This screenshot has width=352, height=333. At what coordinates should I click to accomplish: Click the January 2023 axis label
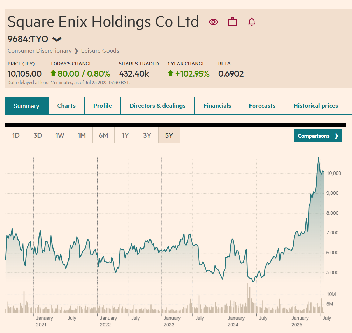pyautogui.click(x=172, y=321)
